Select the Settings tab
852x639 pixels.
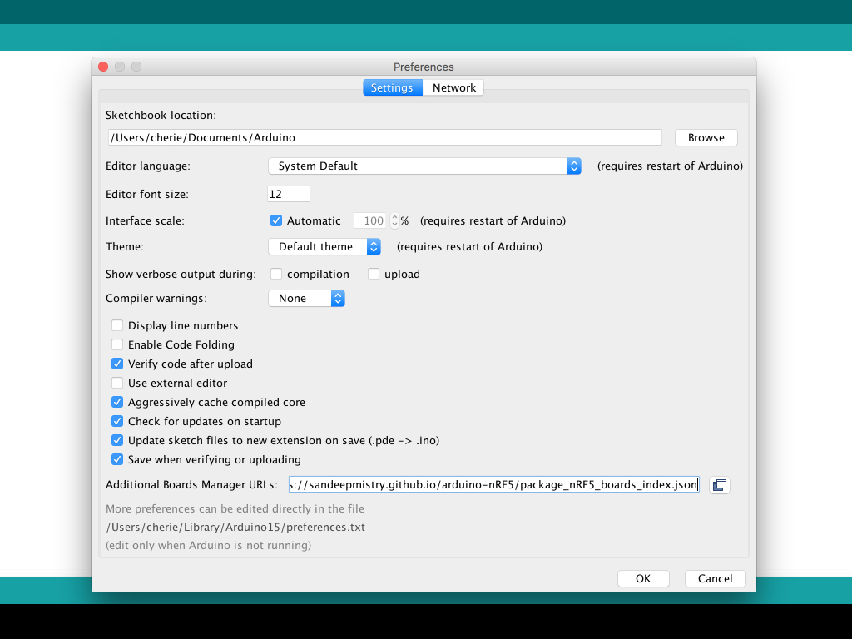click(393, 87)
